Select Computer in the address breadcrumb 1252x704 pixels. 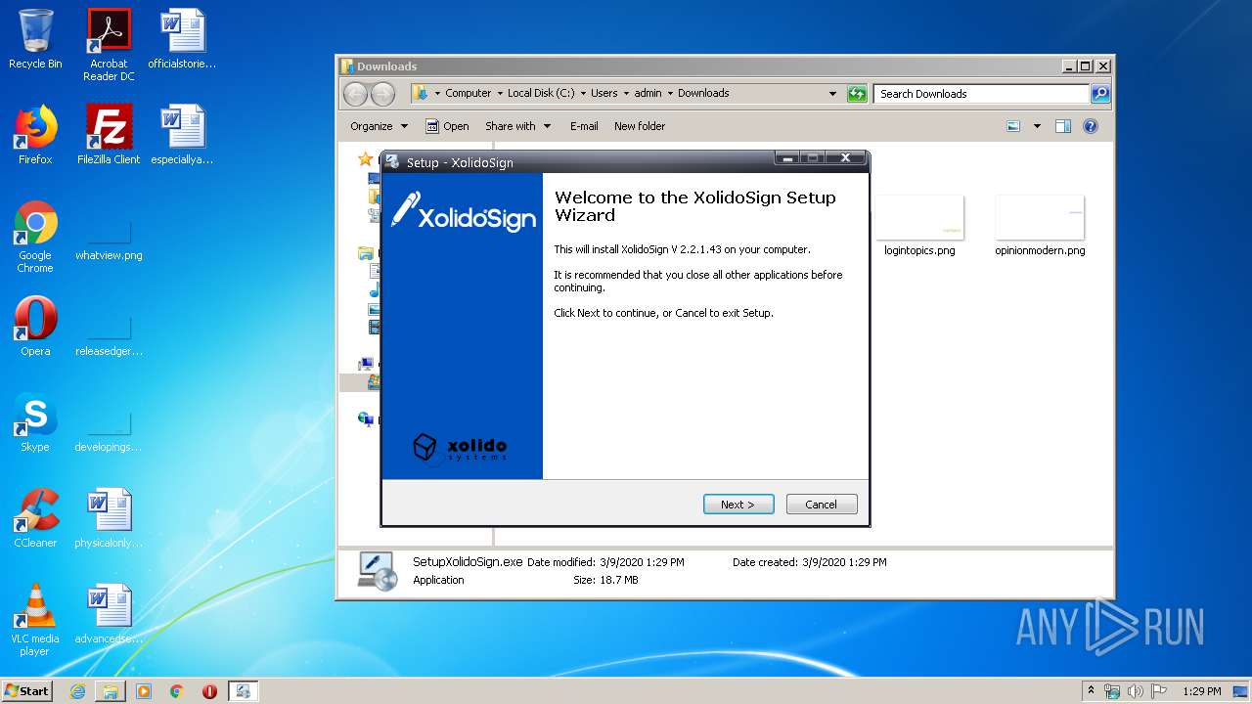tap(469, 94)
